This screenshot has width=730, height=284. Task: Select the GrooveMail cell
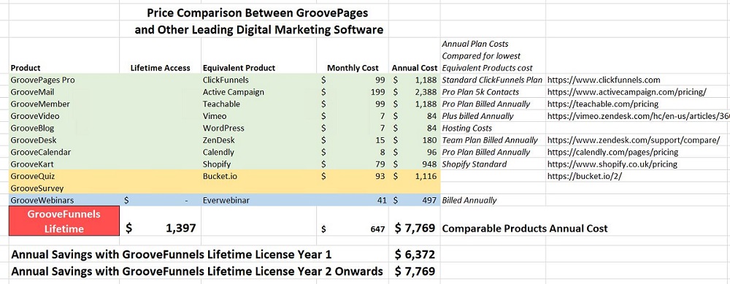point(64,92)
